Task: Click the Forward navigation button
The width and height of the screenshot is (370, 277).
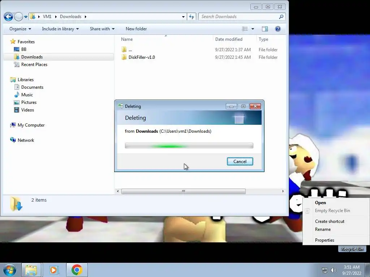Action: coord(19,17)
